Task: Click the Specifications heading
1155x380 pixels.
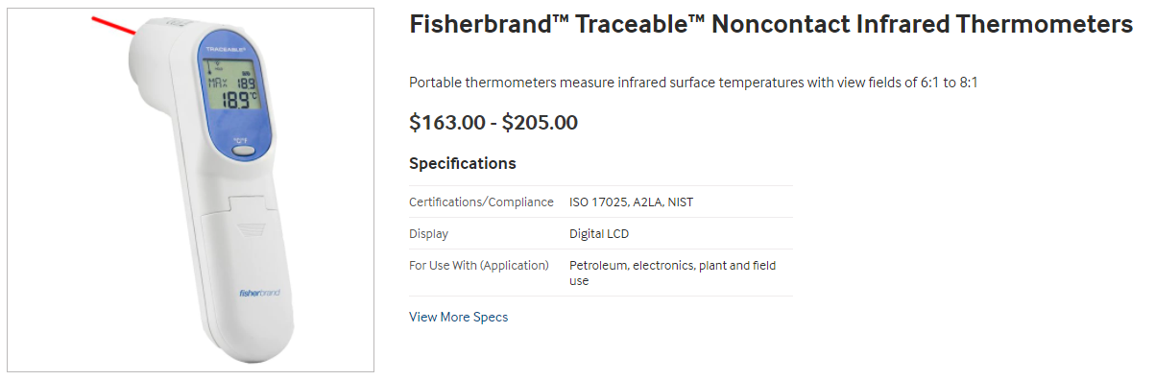Action: pos(463,163)
